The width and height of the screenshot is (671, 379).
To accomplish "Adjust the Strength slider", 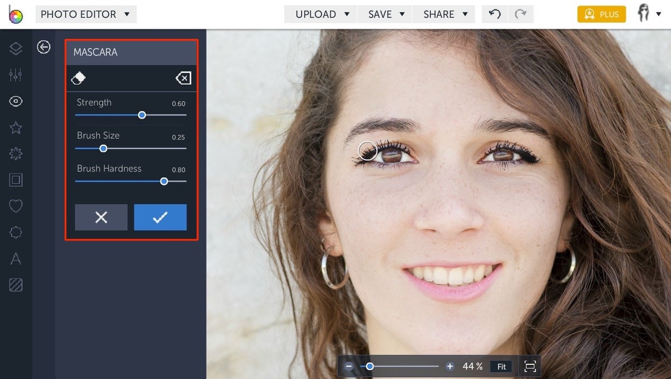I will pyautogui.click(x=141, y=115).
